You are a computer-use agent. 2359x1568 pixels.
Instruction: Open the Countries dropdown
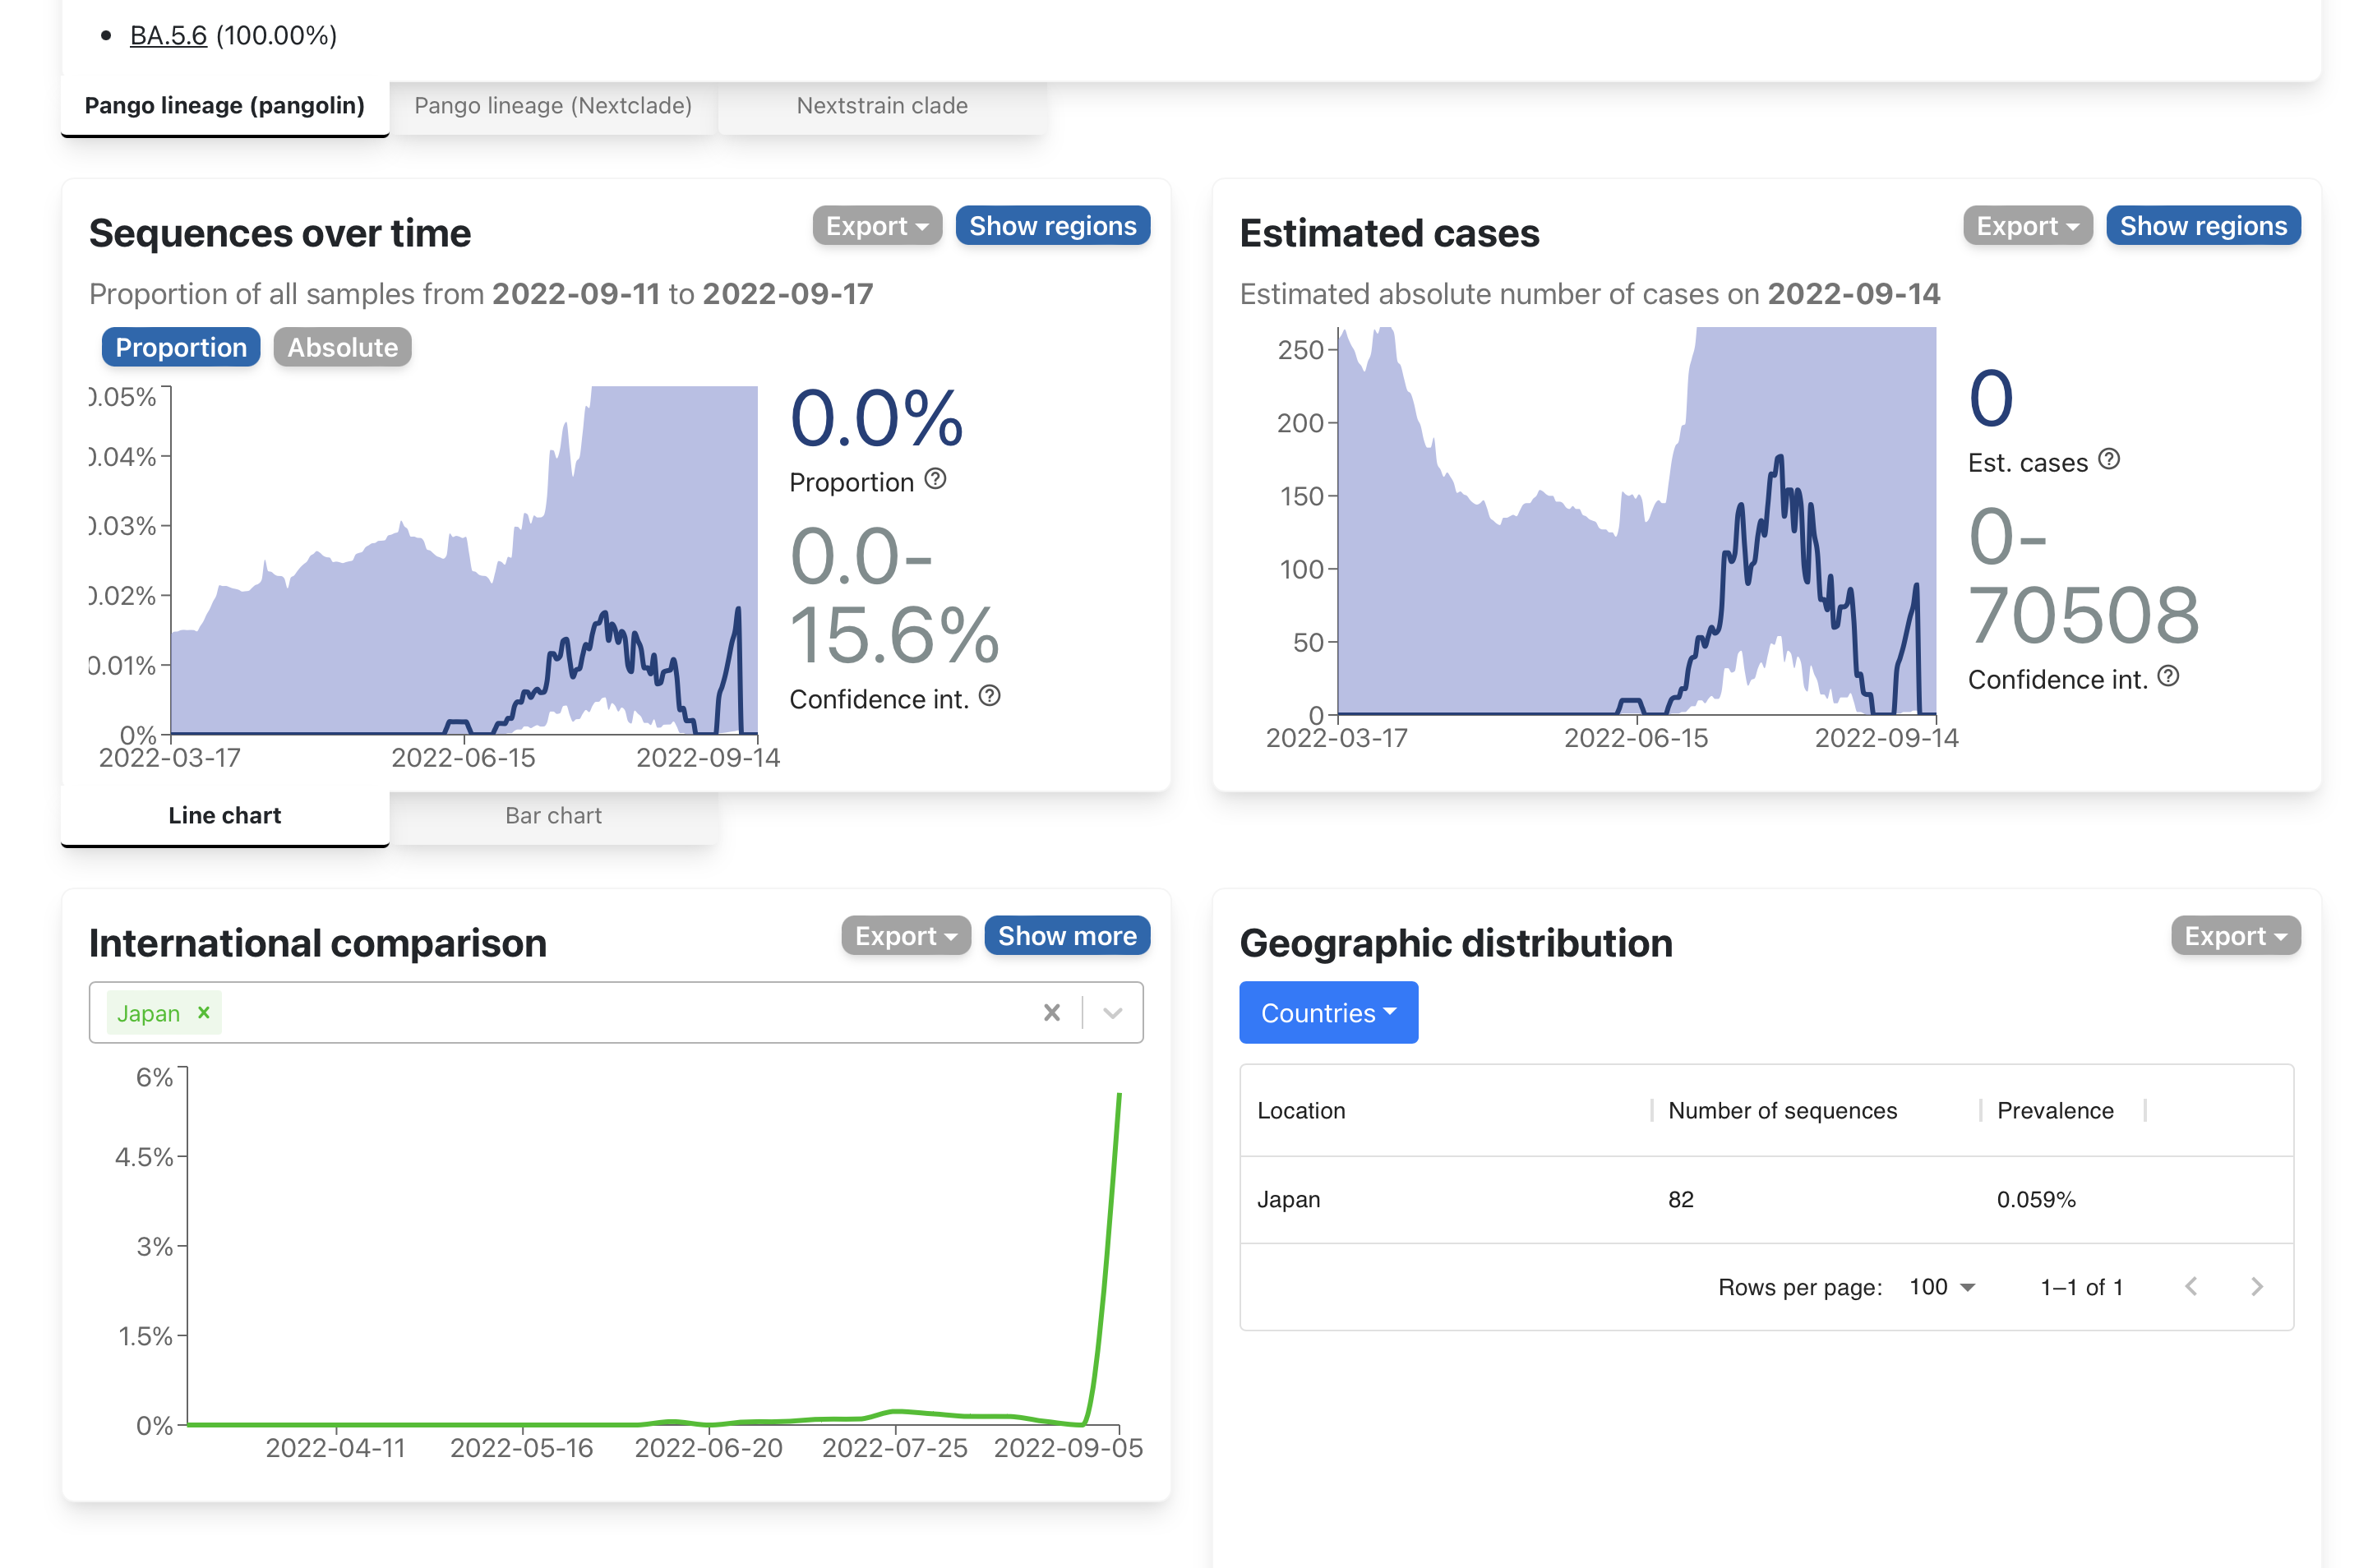point(1327,1012)
